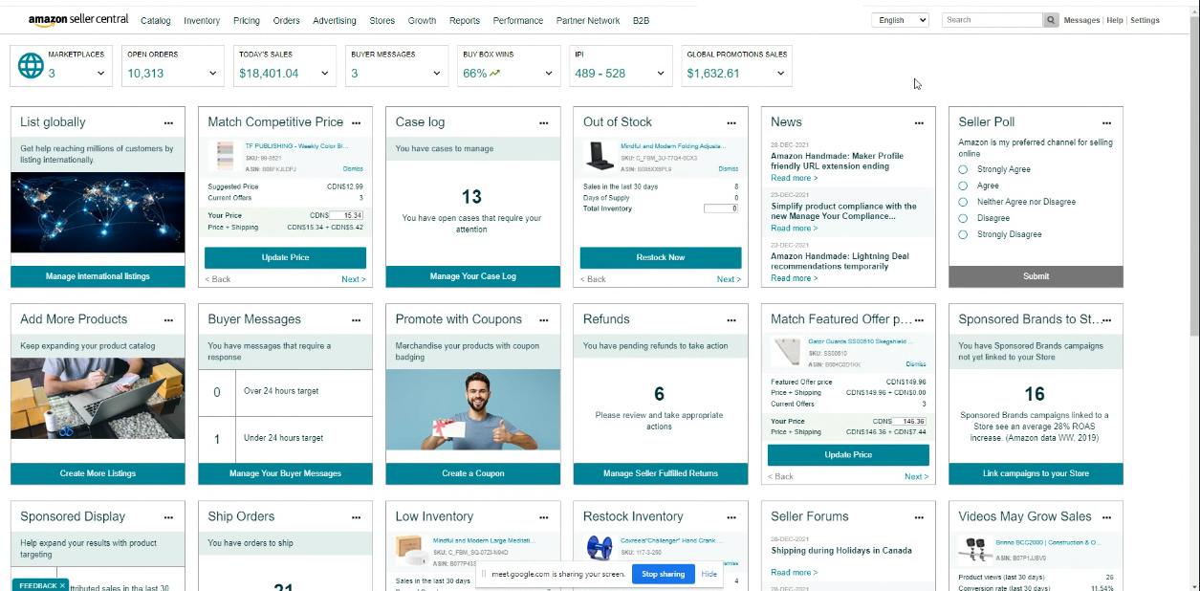Open the Settings link
Image resolution: width=1200 pixels, height=591 pixels.
pyautogui.click(x=1145, y=20)
